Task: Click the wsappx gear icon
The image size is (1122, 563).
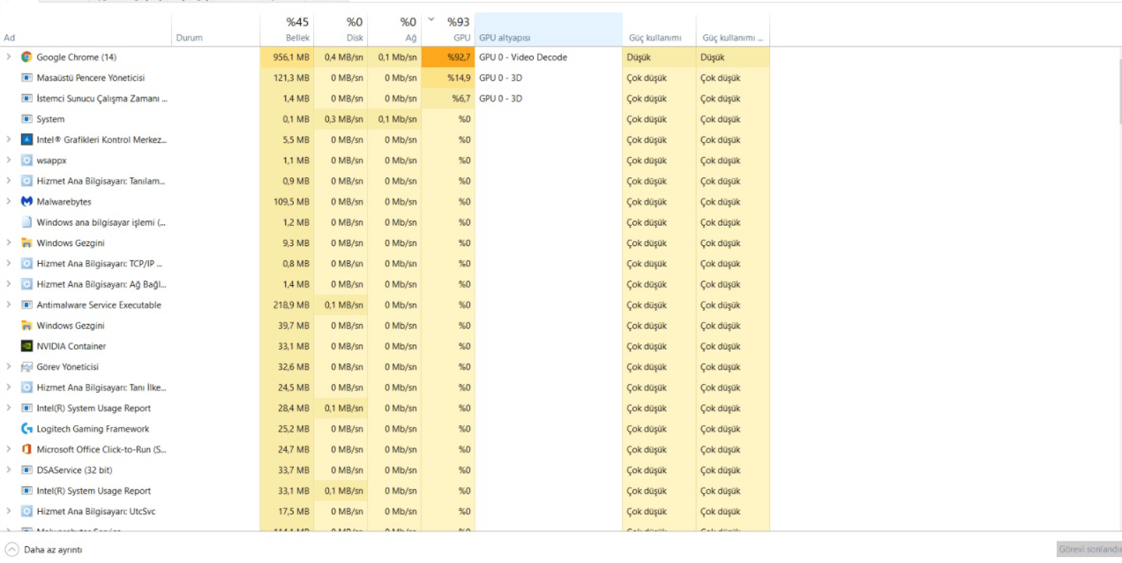Action: pos(26,161)
